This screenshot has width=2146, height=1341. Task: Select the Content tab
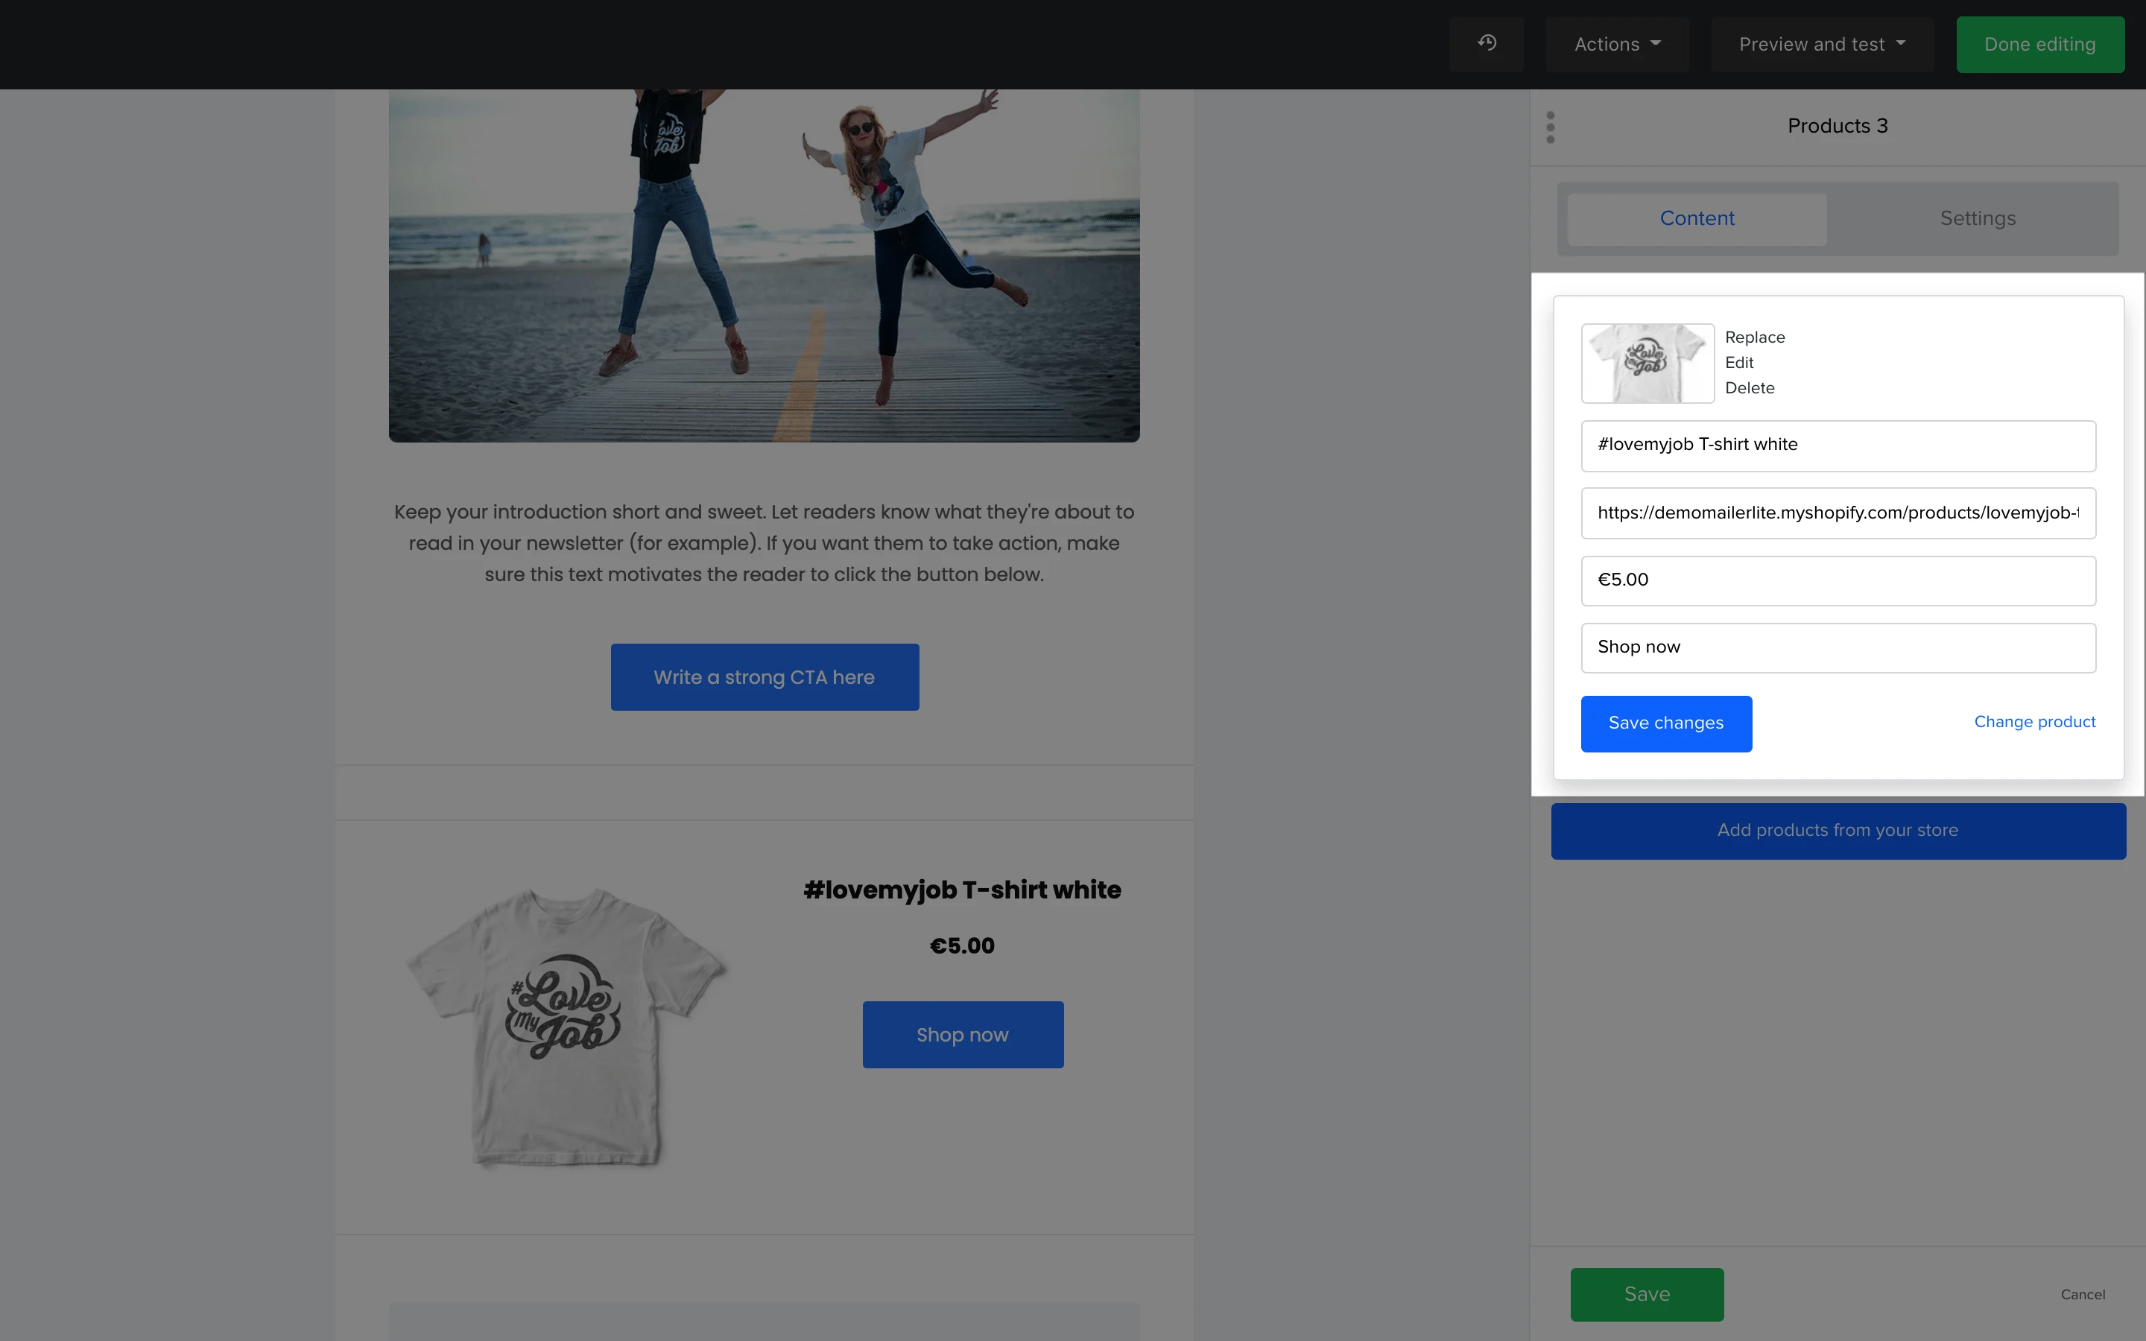pyautogui.click(x=1697, y=218)
